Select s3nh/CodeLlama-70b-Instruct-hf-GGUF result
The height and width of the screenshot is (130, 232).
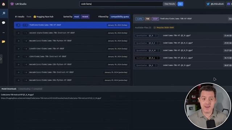point(72,57)
